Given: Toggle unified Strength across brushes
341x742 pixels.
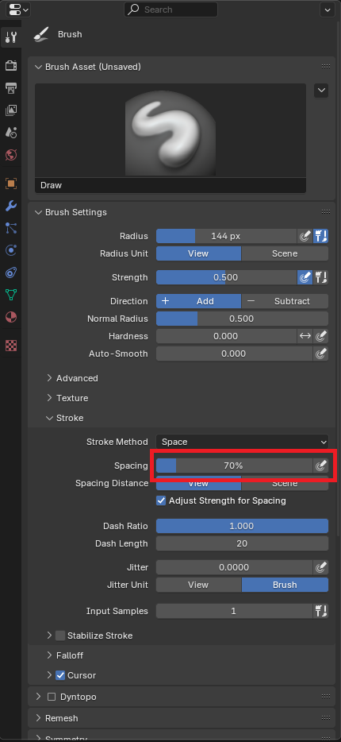Looking at the screenshot, I should click(x=320, y=277).
